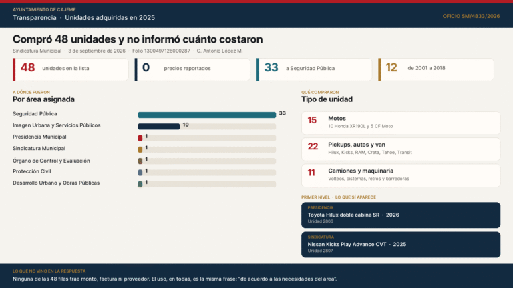Click the 'Tipo de unidad' section title
Viewport: 513px width, 288px height.
[327, 99]
